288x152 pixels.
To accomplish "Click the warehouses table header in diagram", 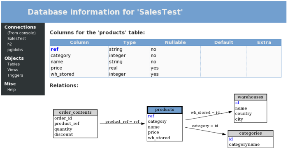I will [x=250, y=97].
